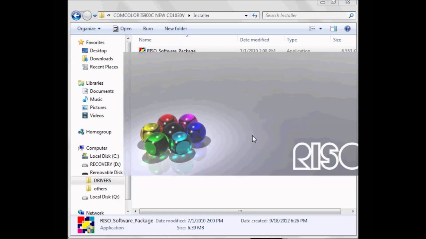Screen dimensions: 426x239
Task: Open Local Disk (C:)
Action: [105, 156]
